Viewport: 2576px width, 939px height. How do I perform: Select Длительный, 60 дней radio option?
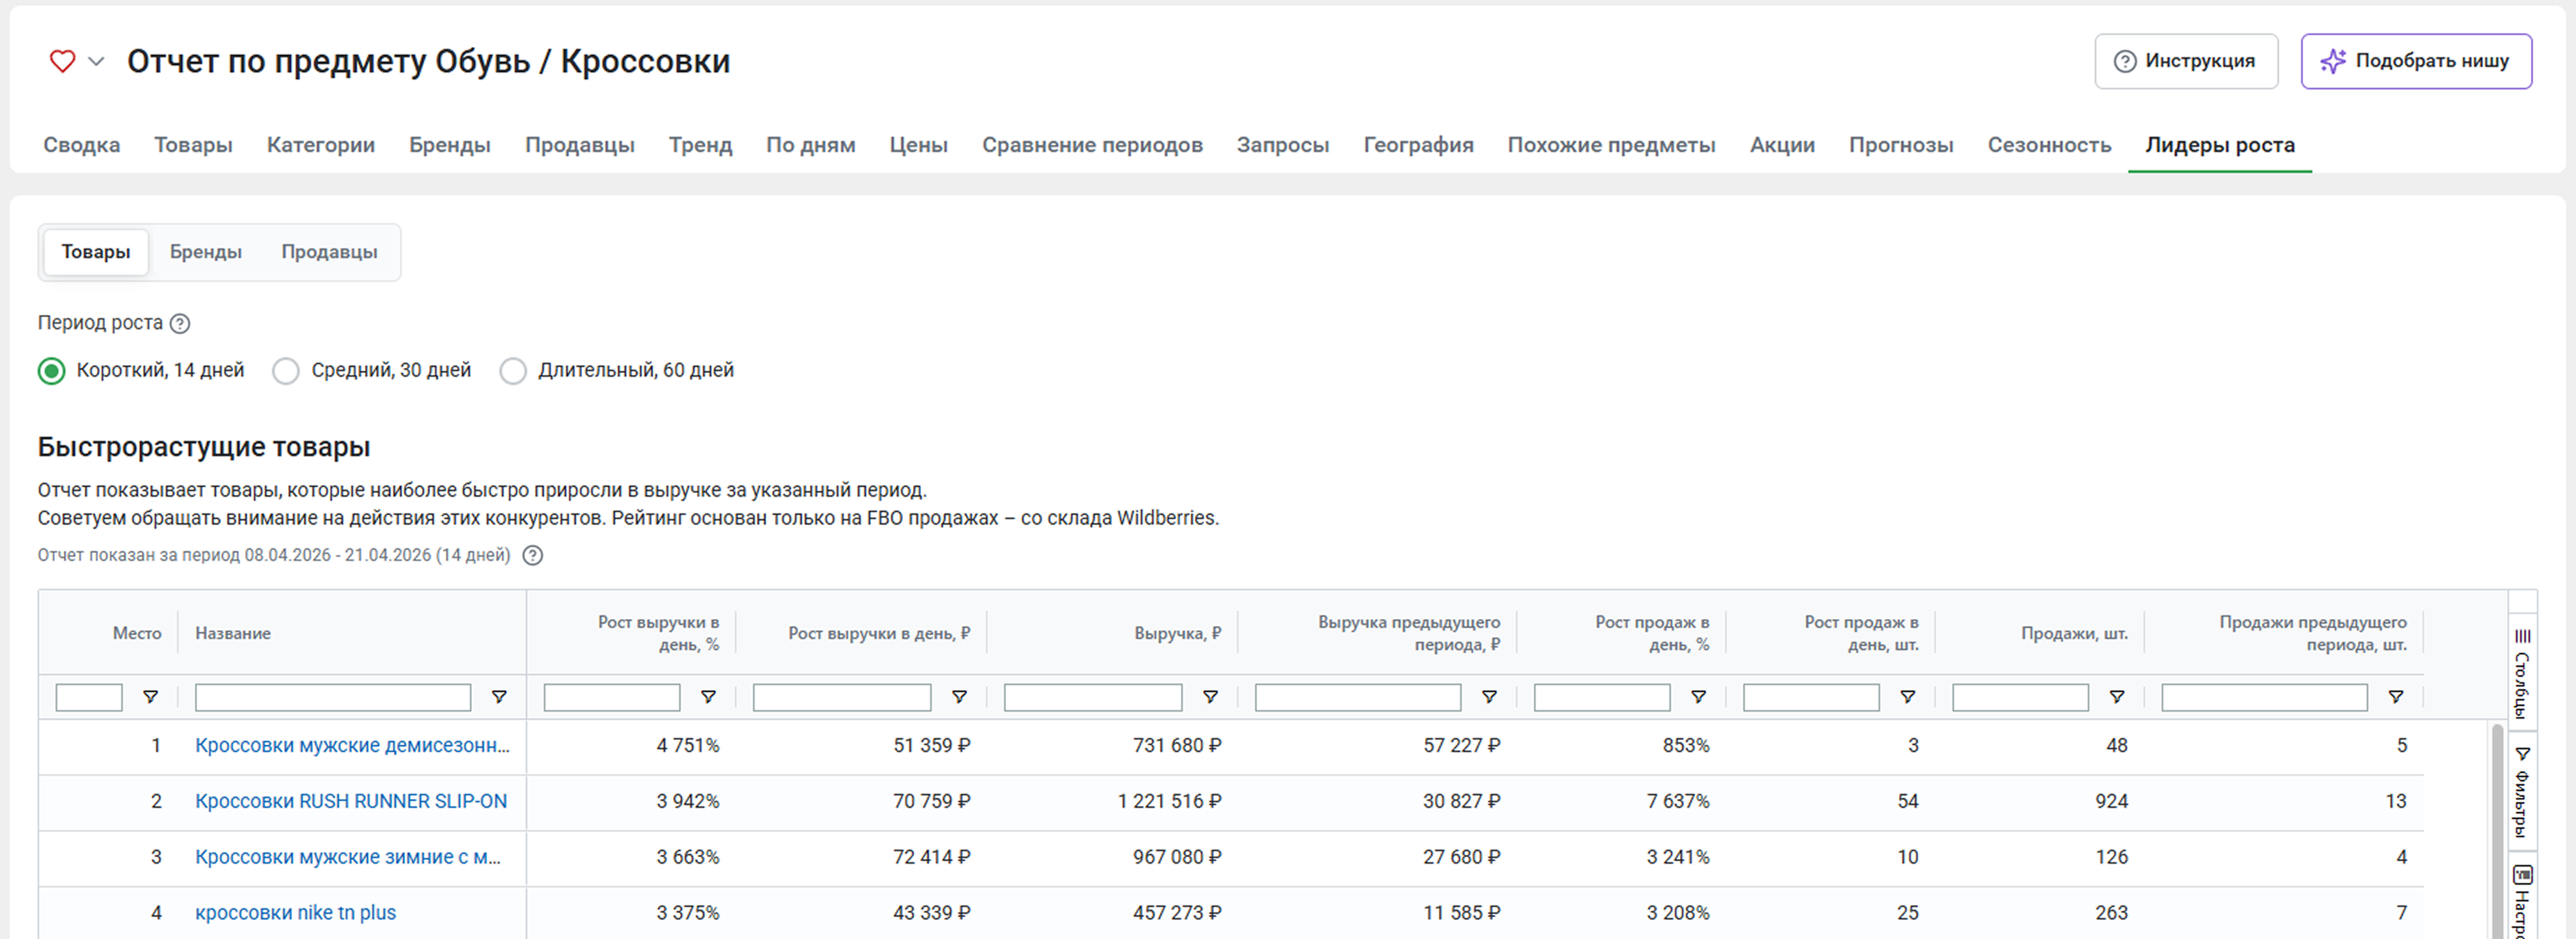(x=513, y=371)
